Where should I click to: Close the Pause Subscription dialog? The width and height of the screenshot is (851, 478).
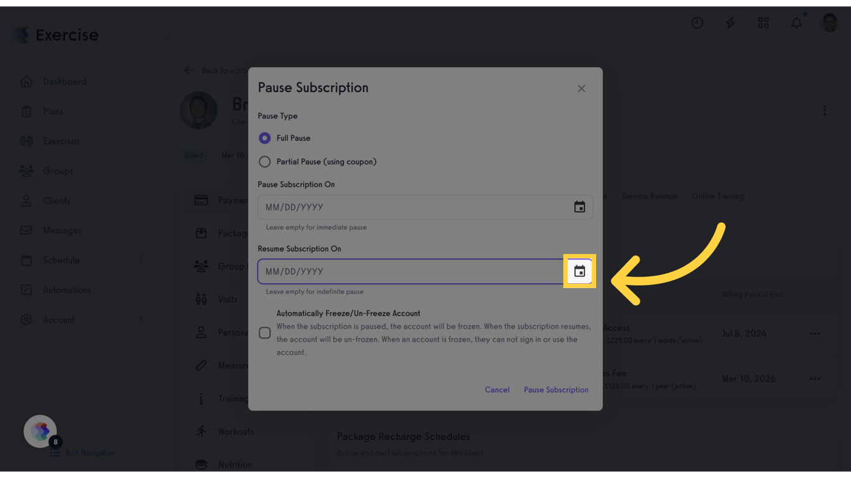pyautogui.click(x=581, y=88)
